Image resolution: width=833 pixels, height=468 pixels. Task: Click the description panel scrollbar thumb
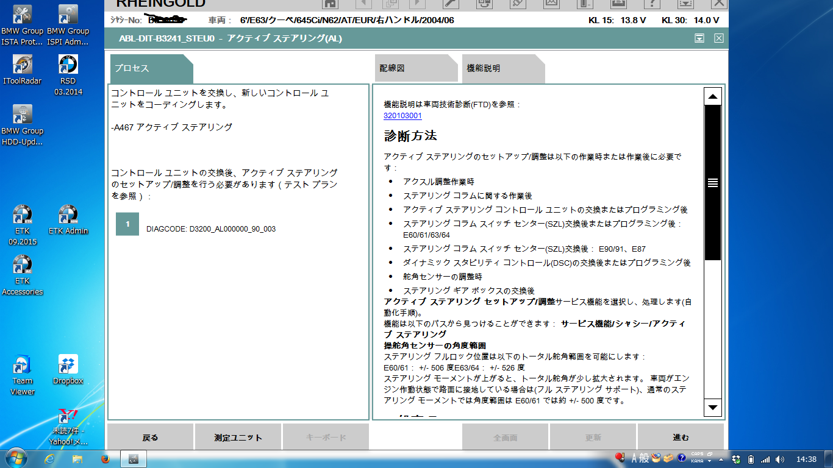tap(712, 183)
